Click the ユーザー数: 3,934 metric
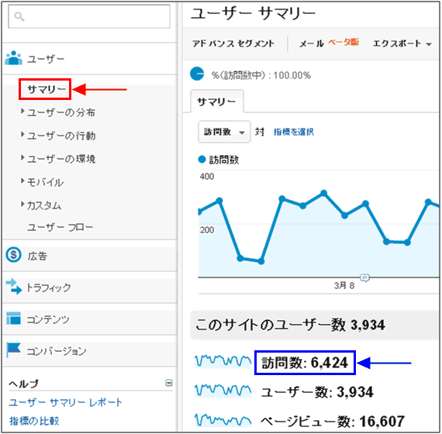 (x=317, y=392)
